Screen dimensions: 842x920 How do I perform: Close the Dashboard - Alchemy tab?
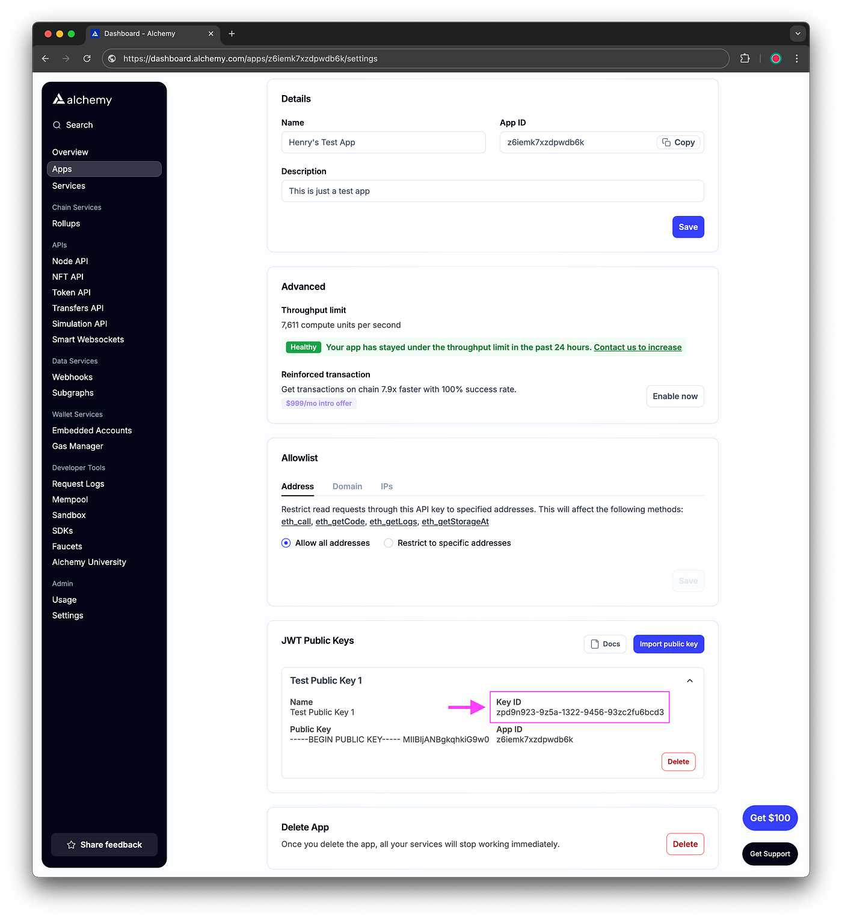210,34
